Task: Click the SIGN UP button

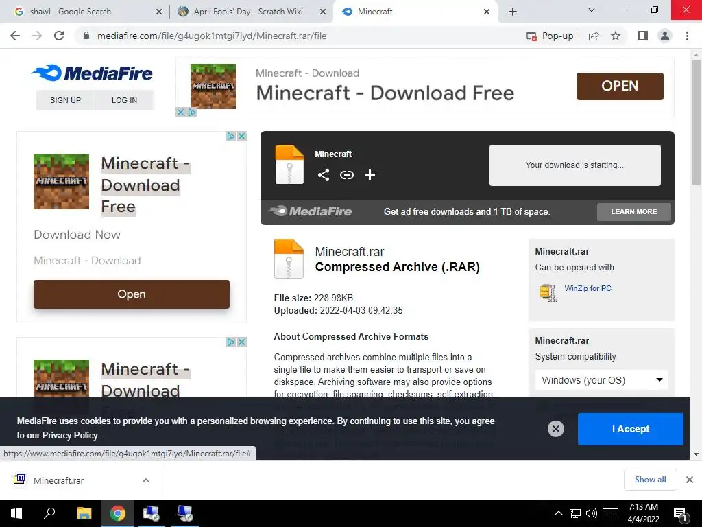Action: 65,100
